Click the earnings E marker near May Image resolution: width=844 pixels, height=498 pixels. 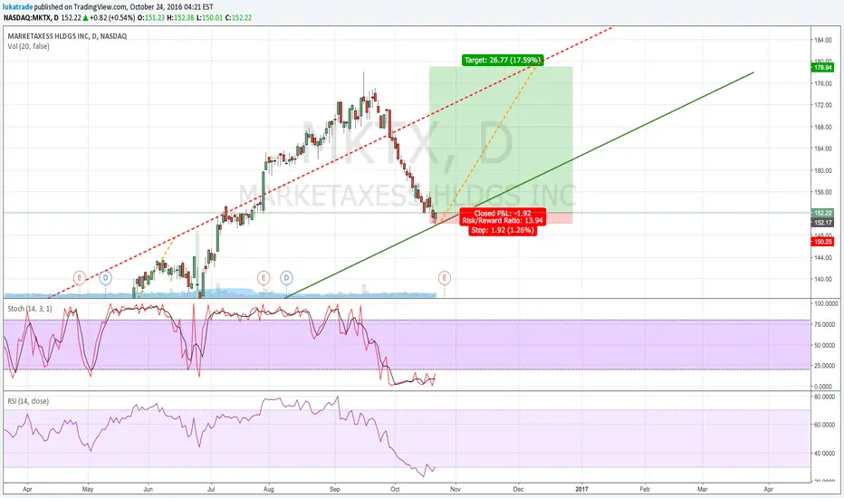80,278
